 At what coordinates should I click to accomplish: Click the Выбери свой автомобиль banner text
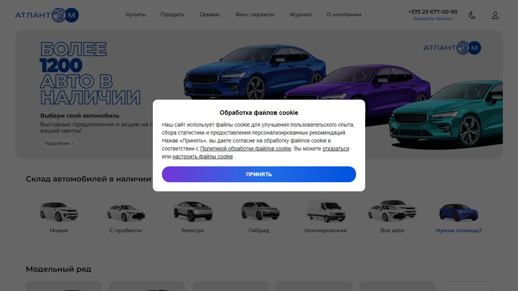(80, 116)
